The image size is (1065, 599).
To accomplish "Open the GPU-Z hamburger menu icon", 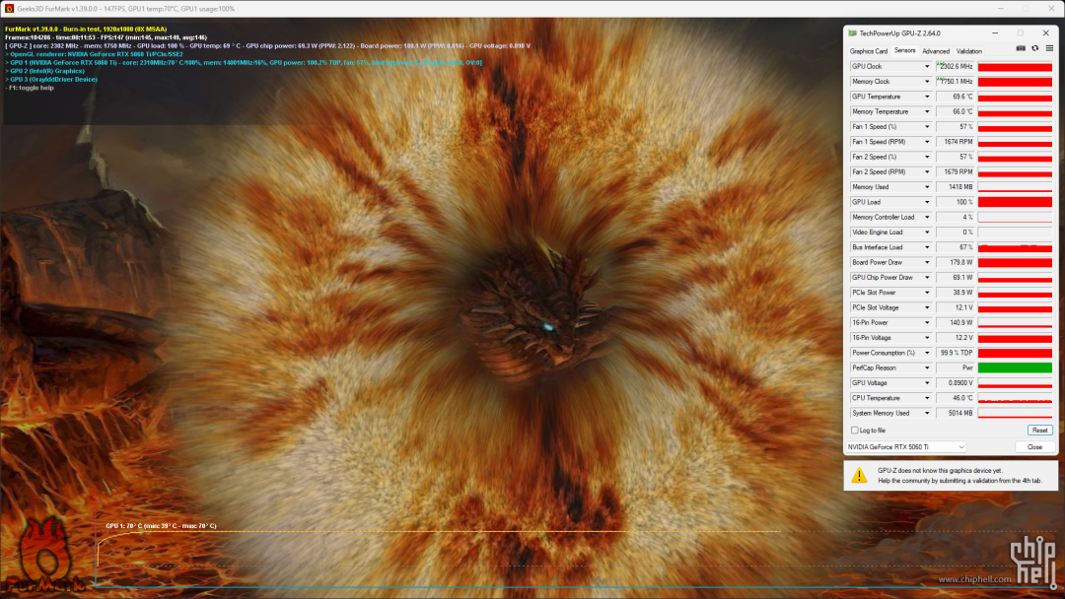I will click(1049, 49).
